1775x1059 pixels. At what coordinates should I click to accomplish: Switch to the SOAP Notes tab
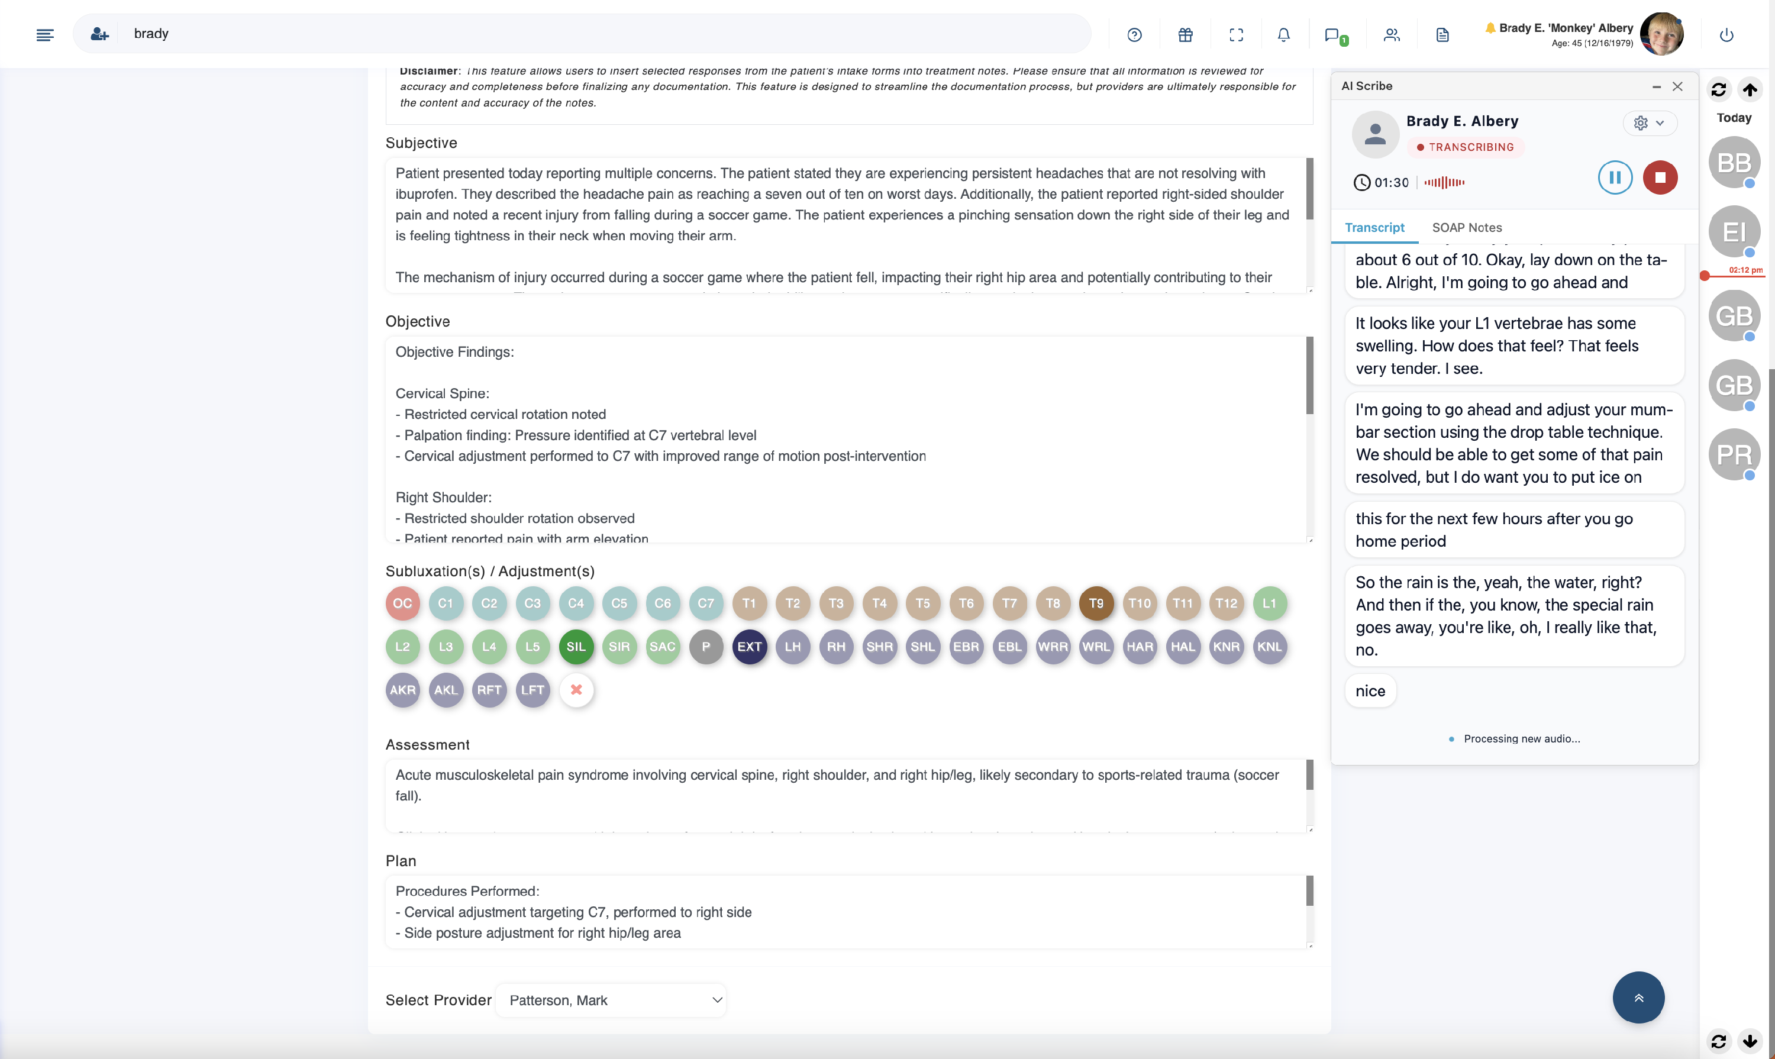pos(1466,228)
